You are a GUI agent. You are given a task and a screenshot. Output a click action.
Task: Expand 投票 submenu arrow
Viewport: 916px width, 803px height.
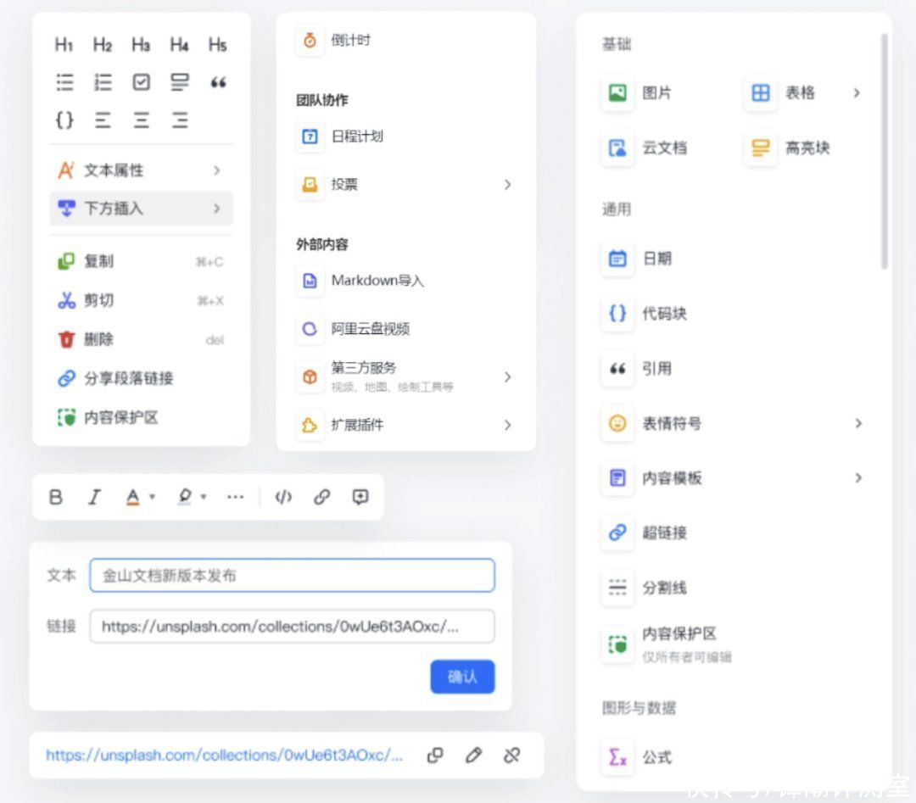click(507, 185)
